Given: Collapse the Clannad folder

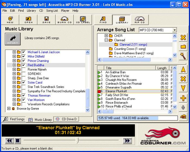Looking at the screenshot, I should coord(106,40).
